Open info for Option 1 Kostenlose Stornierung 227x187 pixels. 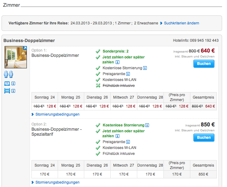pyautogui.click(x=145, y=68)
